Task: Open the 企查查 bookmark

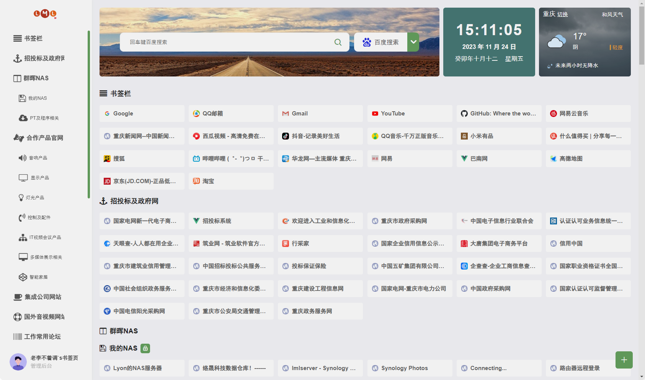Action: coord(499,266)
